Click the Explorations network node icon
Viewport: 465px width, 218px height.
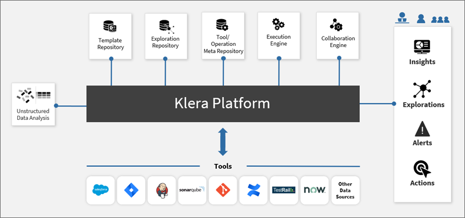(x=422, y=89)
